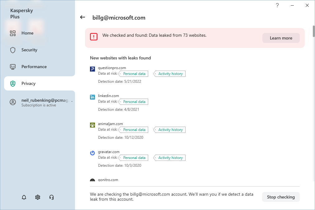Go to the Security section

29,50
